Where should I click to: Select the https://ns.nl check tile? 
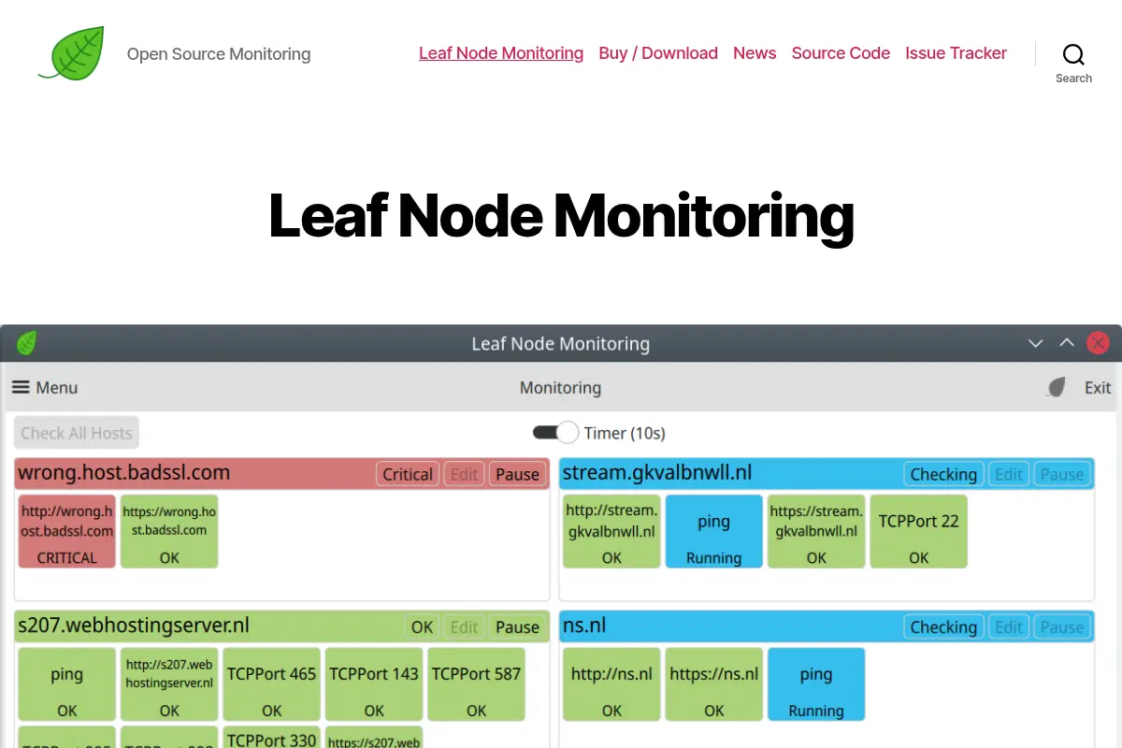click(713, 683)
